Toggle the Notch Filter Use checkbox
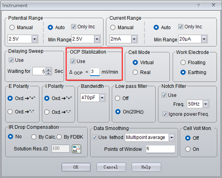Image resolution: width=222 pixels, height=178 pixels. point(164,95)
